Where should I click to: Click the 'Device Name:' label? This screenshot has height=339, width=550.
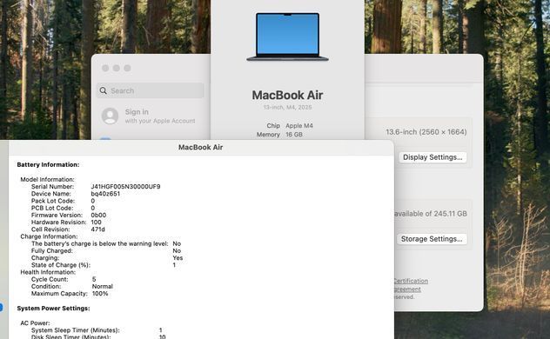[x=50, y=194]
